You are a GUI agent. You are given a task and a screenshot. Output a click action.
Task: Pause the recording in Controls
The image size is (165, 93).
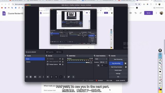(126, 63)
